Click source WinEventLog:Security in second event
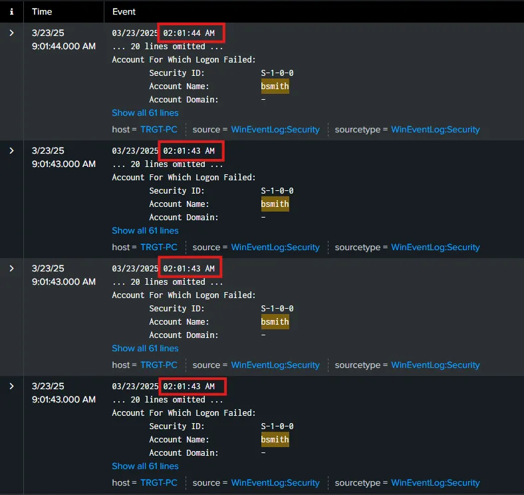The width and height of the screenshot is (524, 495). tap(275, 247)
